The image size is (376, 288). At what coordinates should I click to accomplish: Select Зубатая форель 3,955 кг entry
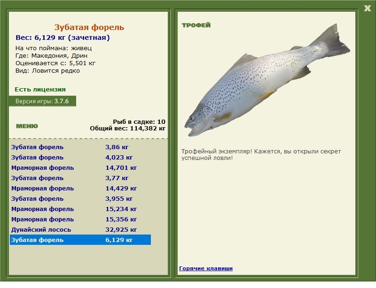point(80,198)
